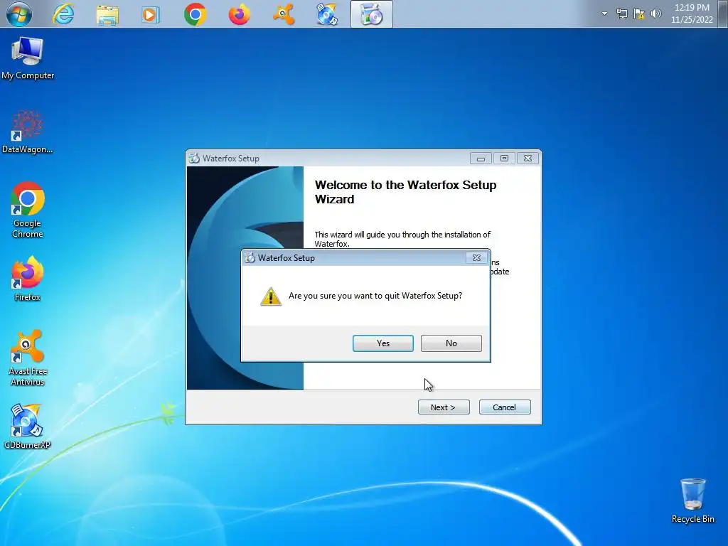
Task: Open the Windows Start menu orb
Action: coord(19,14)
